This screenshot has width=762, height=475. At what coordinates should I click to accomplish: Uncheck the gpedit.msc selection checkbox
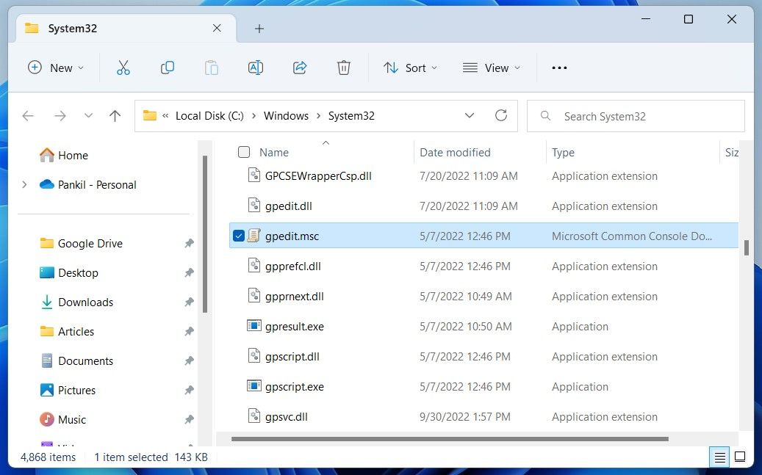[239, 236]
